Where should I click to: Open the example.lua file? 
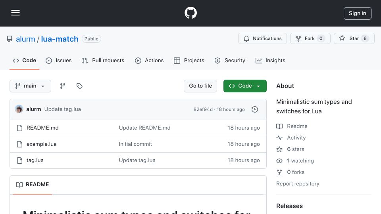point(41,144)
